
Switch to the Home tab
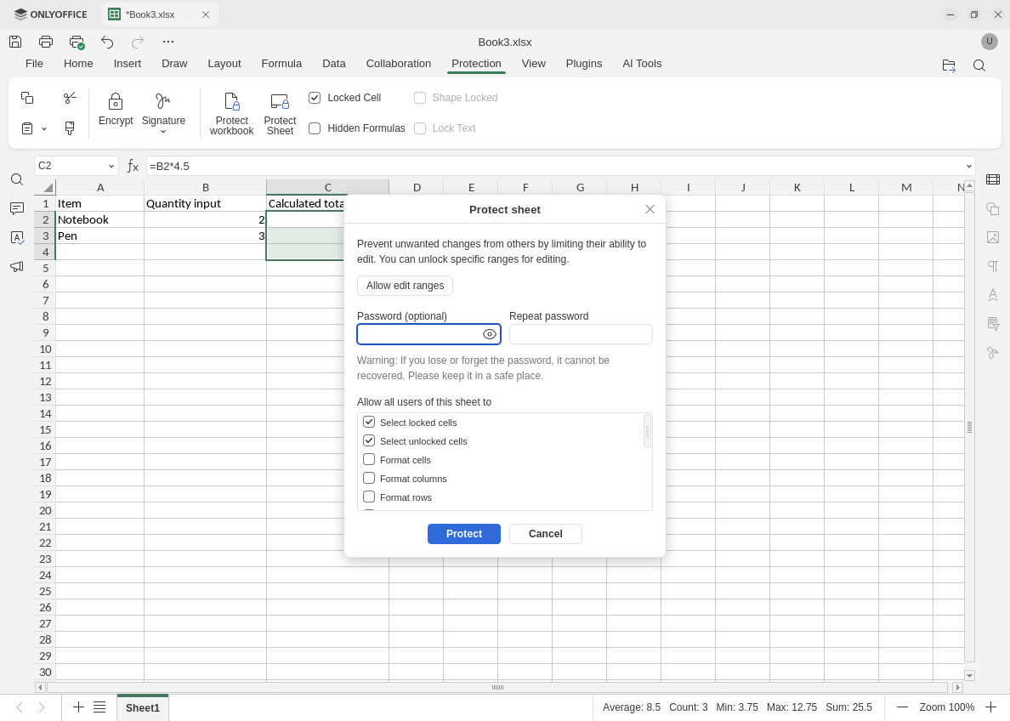pyautogui.click(x=78, y=64)
